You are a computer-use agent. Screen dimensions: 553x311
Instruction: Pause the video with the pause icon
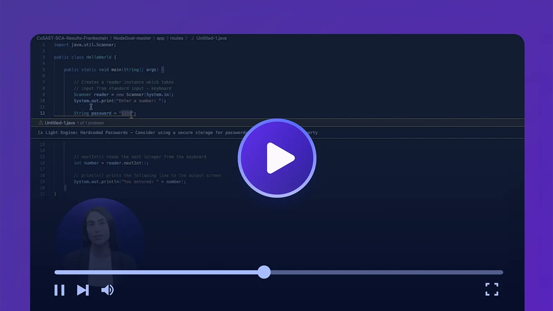pyautogui.click(x=59, y=290)
